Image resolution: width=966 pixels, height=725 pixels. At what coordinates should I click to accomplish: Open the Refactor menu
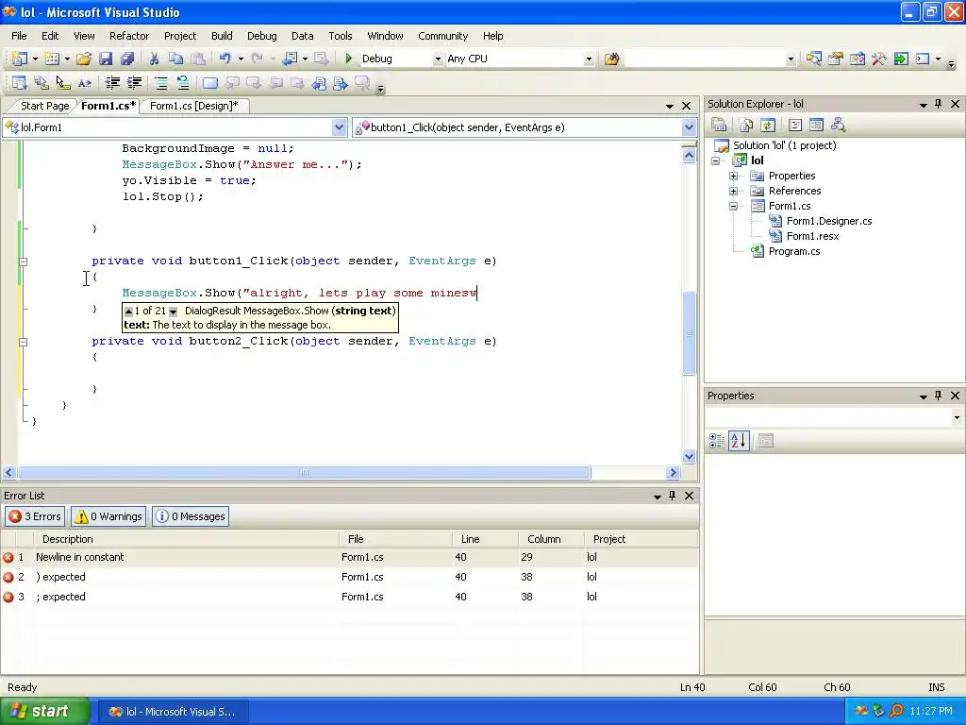[128, 36]
